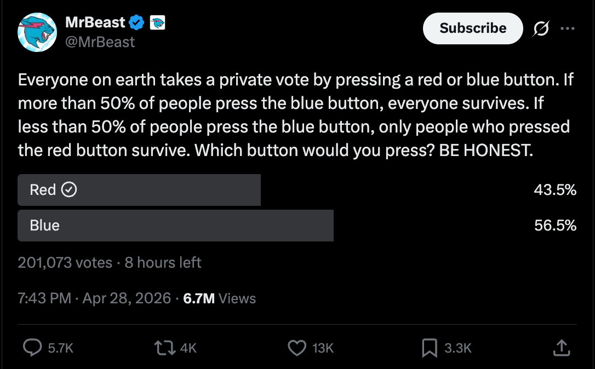Bookmark this MrBeast post

(430, 347)
